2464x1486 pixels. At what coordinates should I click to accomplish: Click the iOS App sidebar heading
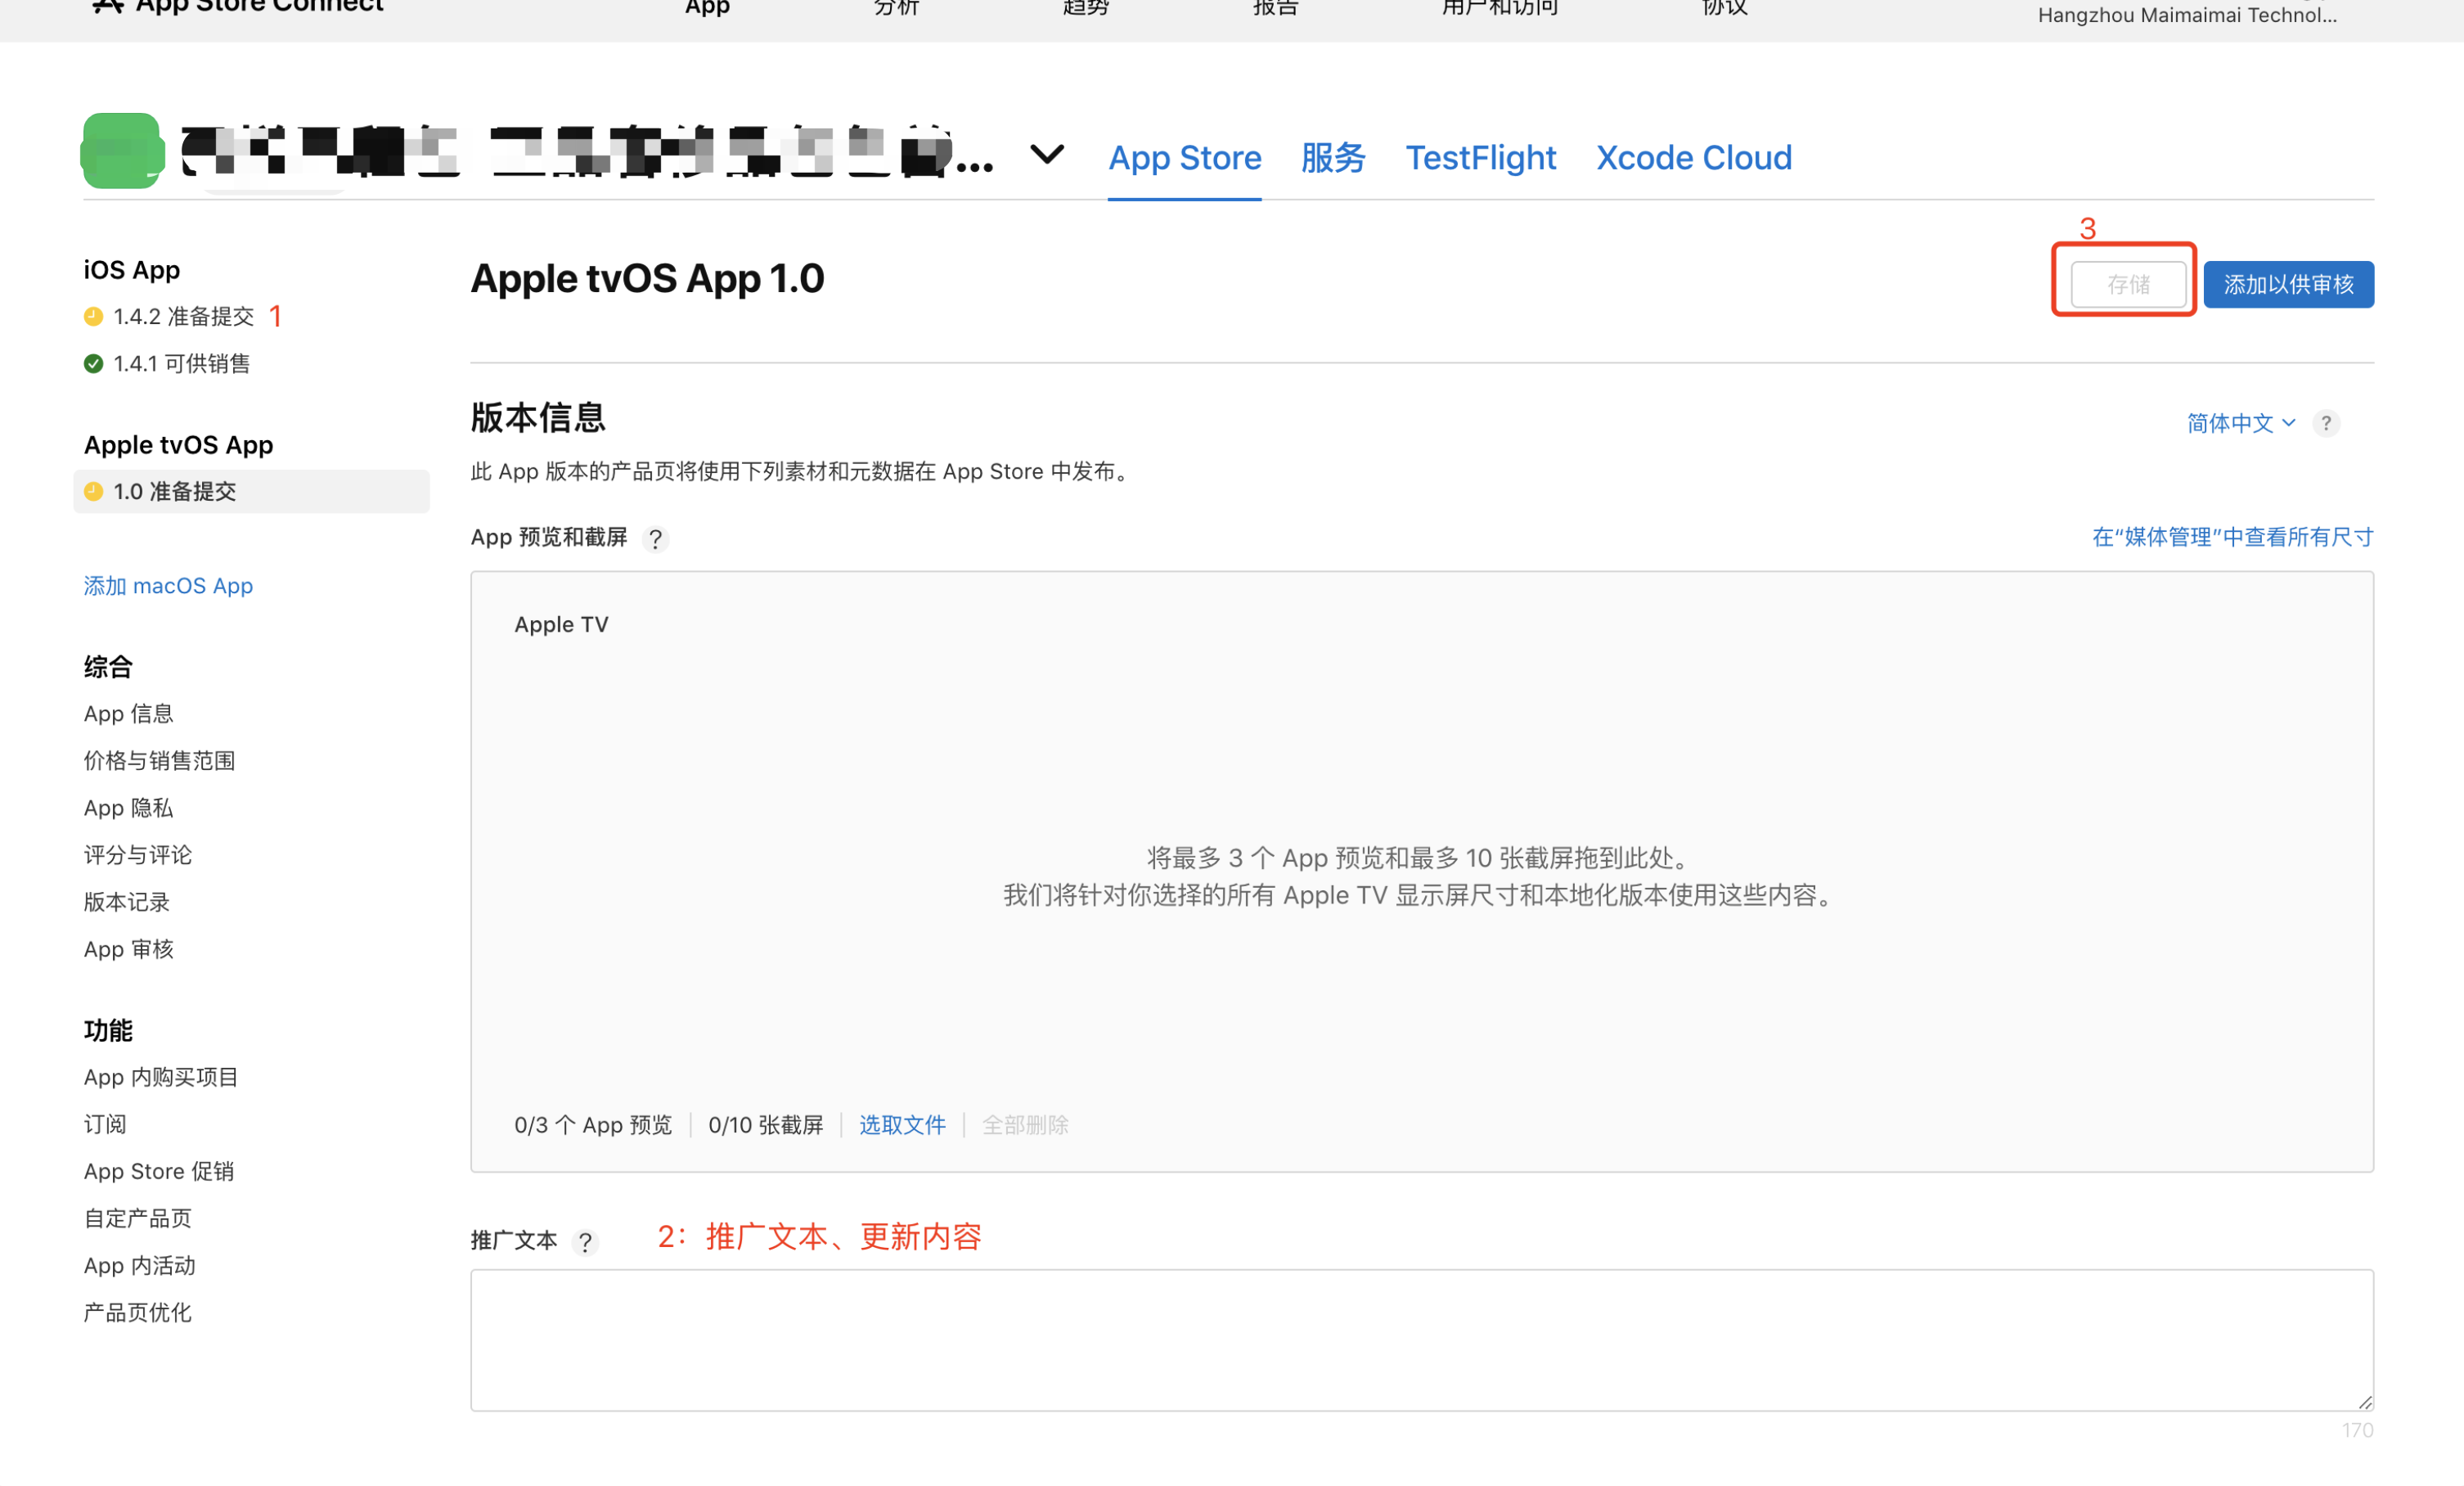[x=132, y=269]
